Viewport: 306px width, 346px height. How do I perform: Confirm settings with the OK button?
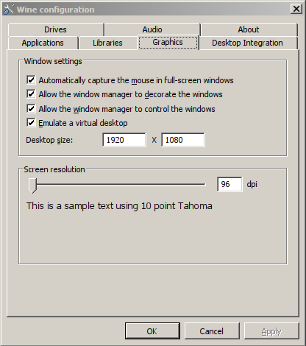(x=152, y=331)
